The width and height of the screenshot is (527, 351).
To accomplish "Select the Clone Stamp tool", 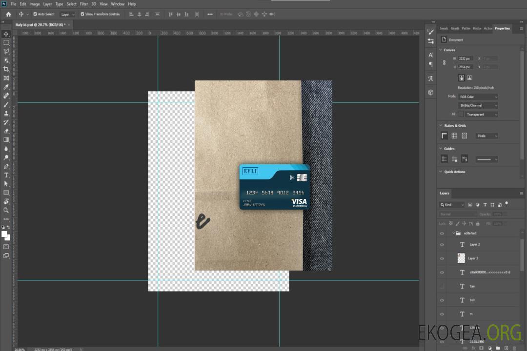I will (6, 113).
